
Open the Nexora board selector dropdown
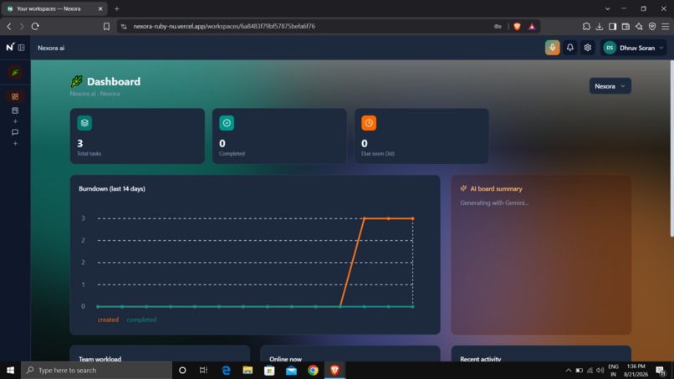[610, 86]
